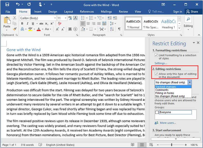Viewport: 203px width, 148px height.
Task: Open formatting restrictions Settings link
Action: tap(161, 63)
